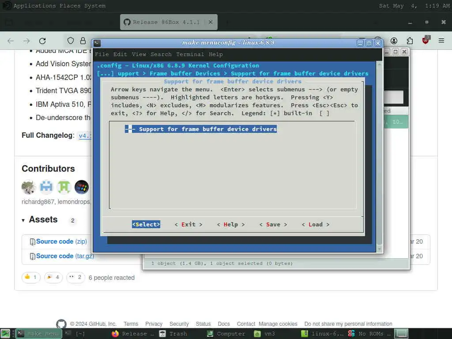Viewport: 452px width, 339px height.
Task: Open the Applications panel menu
Action: 34,5
